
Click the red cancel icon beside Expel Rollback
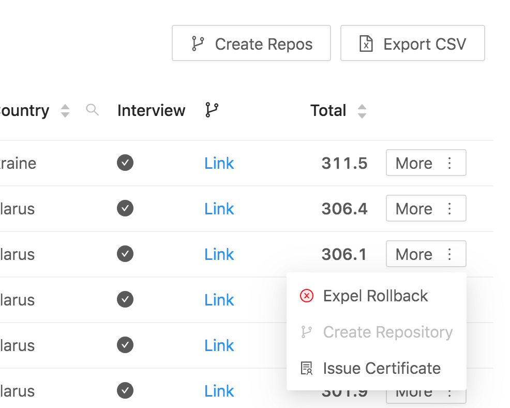(306, 296)
